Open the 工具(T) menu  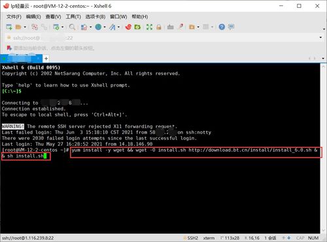(73, 16)
